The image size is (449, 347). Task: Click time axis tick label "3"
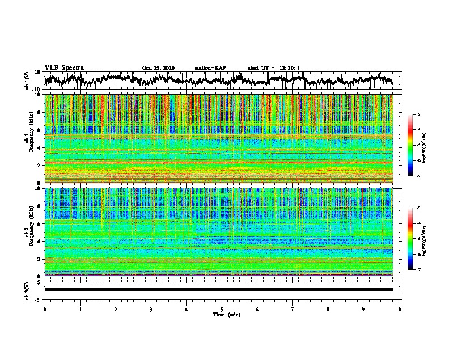click(151, 310)
